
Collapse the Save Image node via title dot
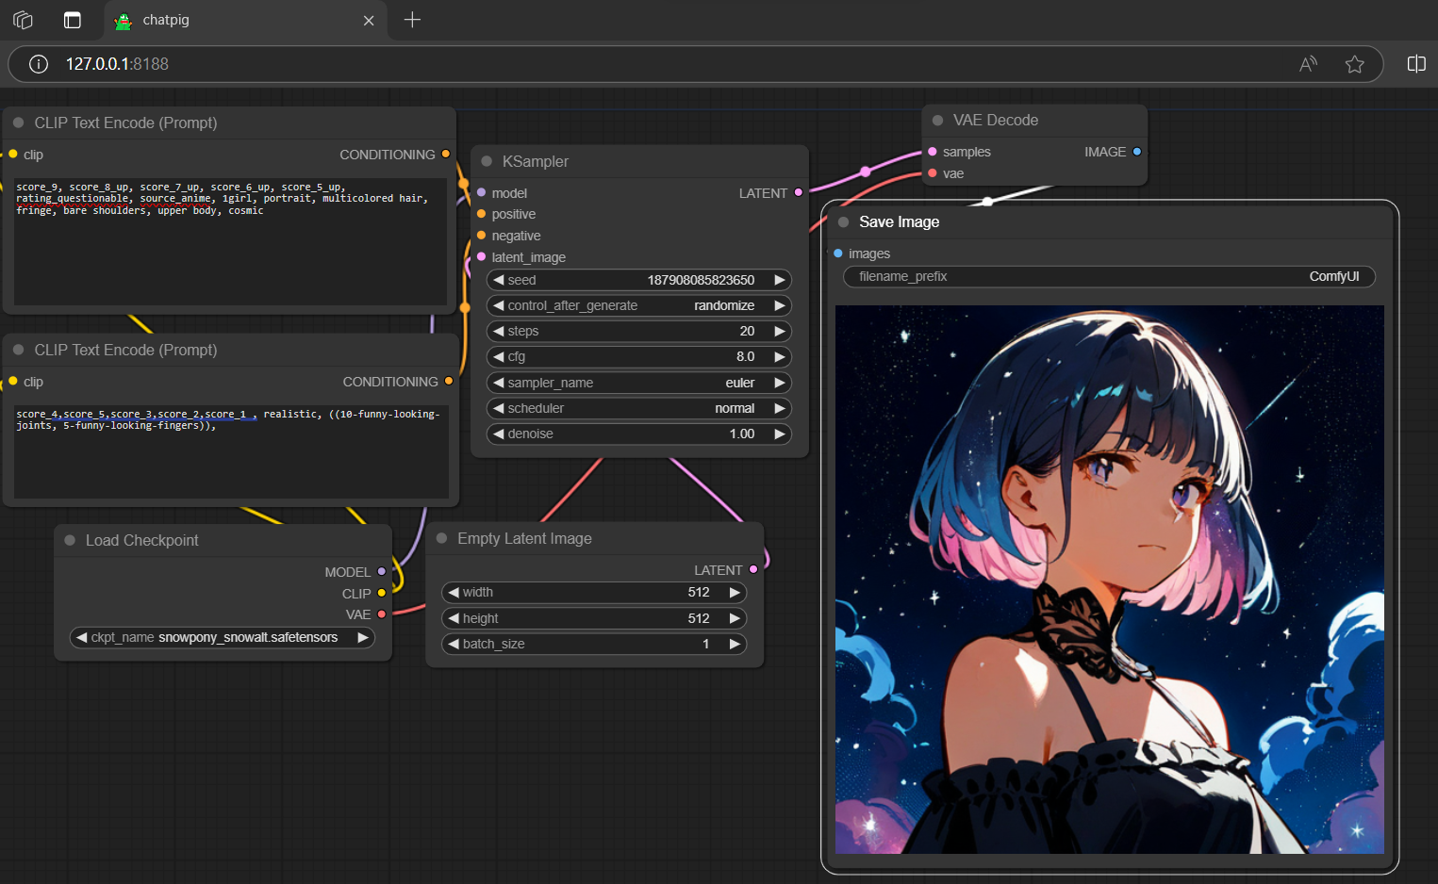843,222
